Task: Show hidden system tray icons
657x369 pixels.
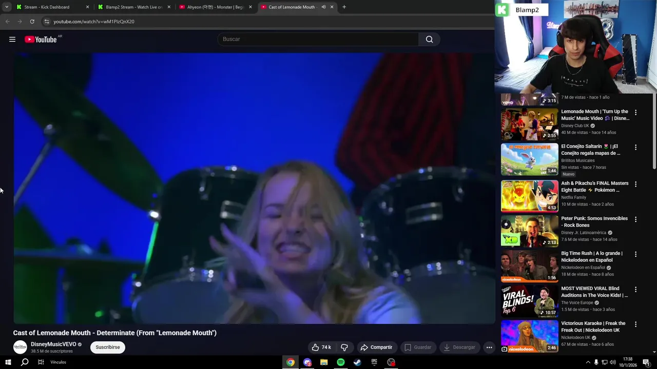Action: point(588,362)
